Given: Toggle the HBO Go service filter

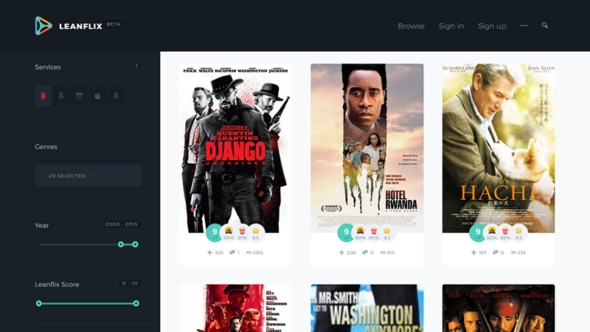Looking at the screenshot, I should [79, 96].
